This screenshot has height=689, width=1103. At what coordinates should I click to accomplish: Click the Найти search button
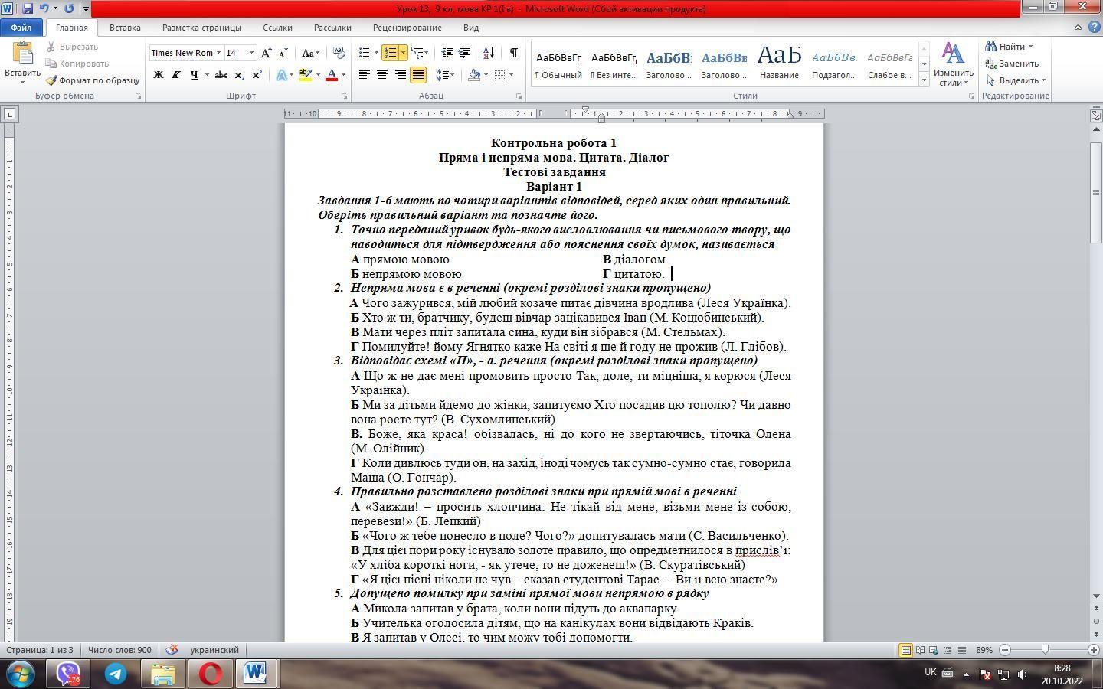click(x=1010, y=47)
